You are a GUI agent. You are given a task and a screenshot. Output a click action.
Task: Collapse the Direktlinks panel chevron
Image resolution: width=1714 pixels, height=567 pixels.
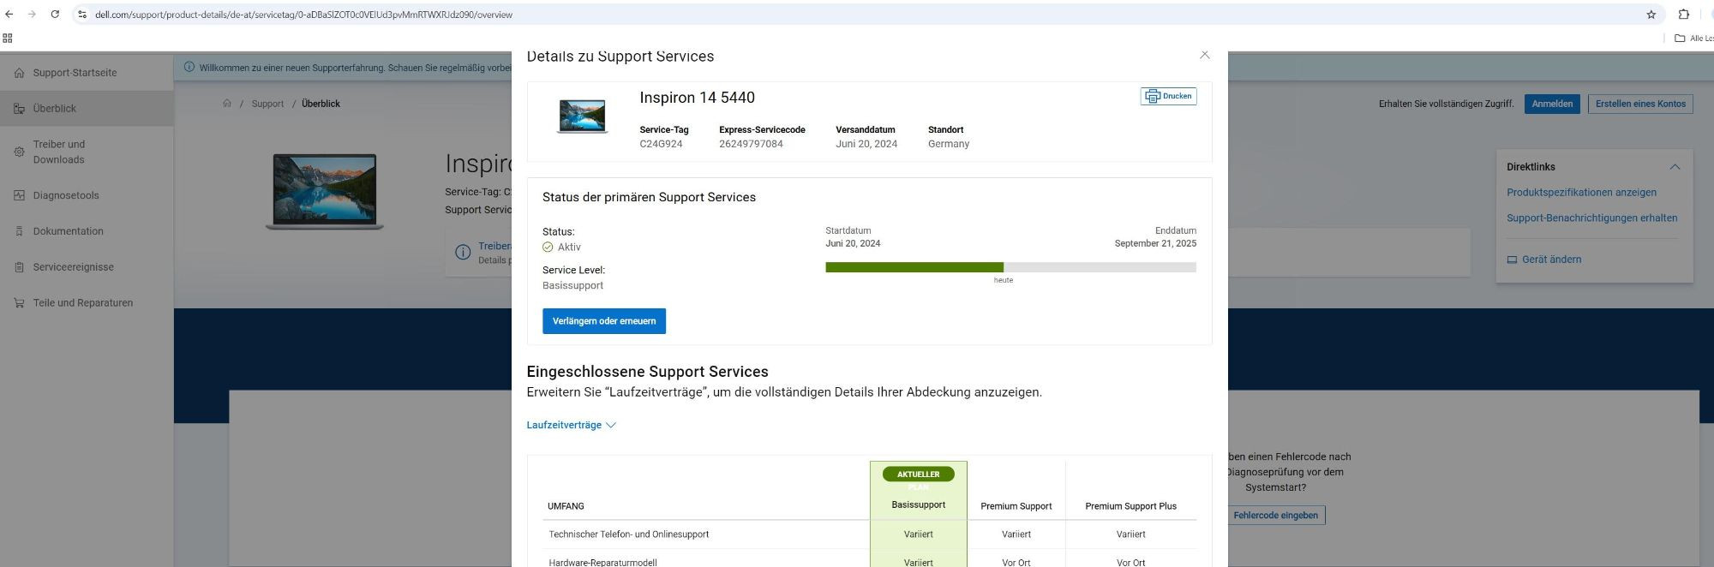pyautogui.click(x=1675, y=167)
